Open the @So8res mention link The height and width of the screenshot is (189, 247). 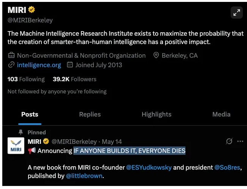(x=228, y=167)
